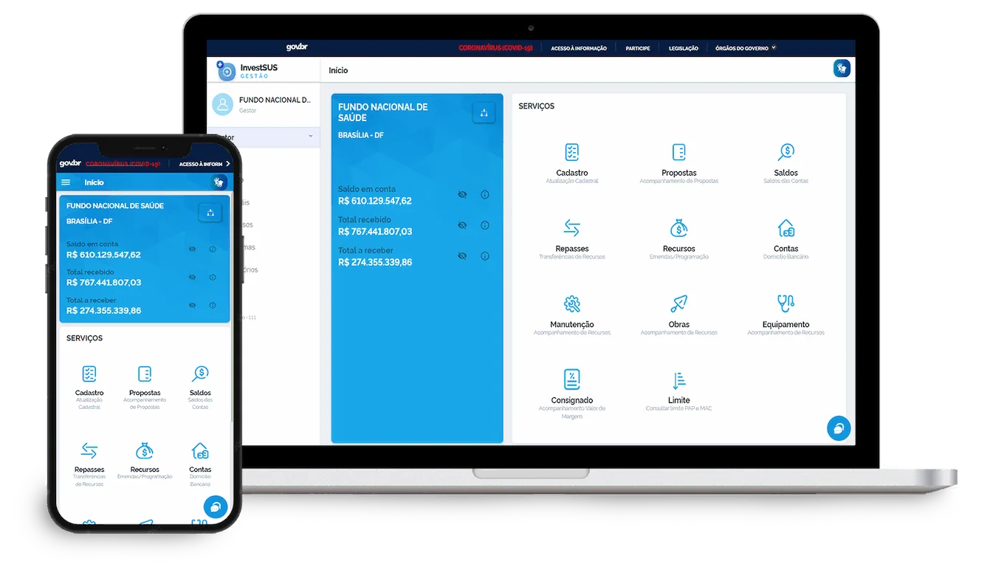
Task: Expand the Gestor sidebar dropdown arrow
Action: (x=310, y=137)
